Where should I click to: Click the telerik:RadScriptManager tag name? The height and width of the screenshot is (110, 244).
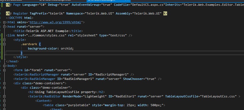37,74
